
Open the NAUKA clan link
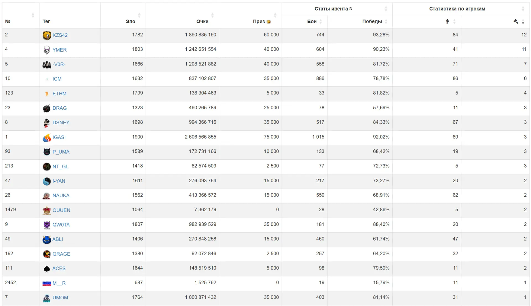click(61, 196)
